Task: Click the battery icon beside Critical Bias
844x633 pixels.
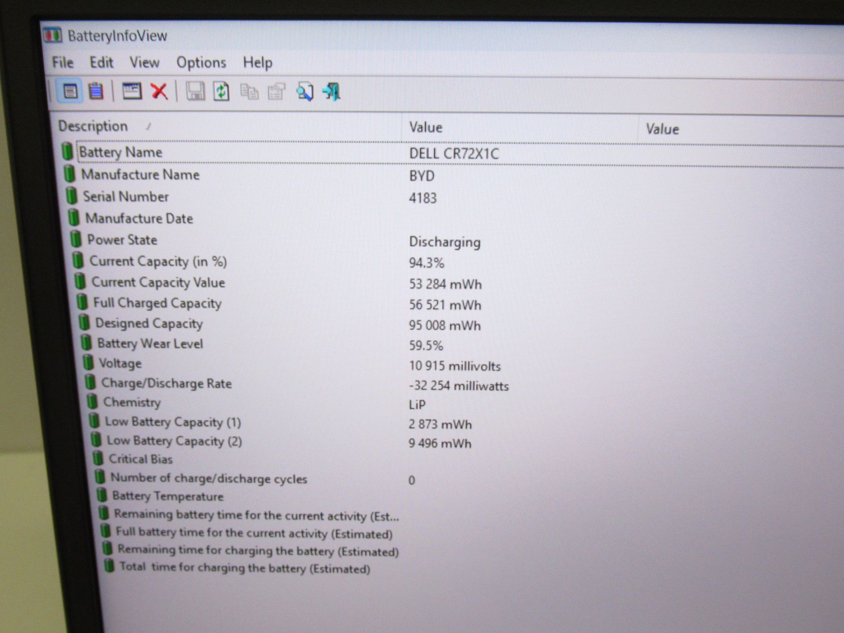Action: click(98, 458)
